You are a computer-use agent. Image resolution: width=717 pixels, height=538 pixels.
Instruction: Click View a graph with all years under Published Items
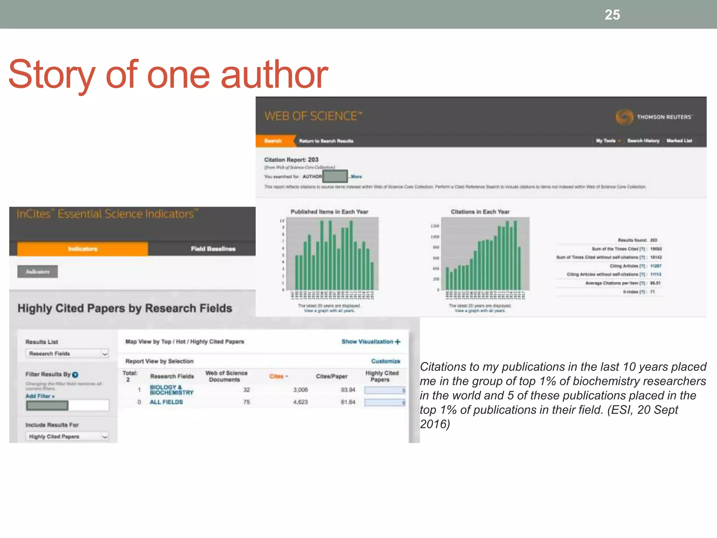click(329, 311)
